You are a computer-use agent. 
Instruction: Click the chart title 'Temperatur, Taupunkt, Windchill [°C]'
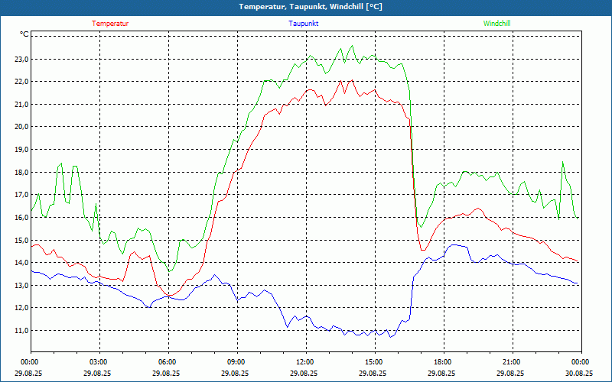(311, 7)
